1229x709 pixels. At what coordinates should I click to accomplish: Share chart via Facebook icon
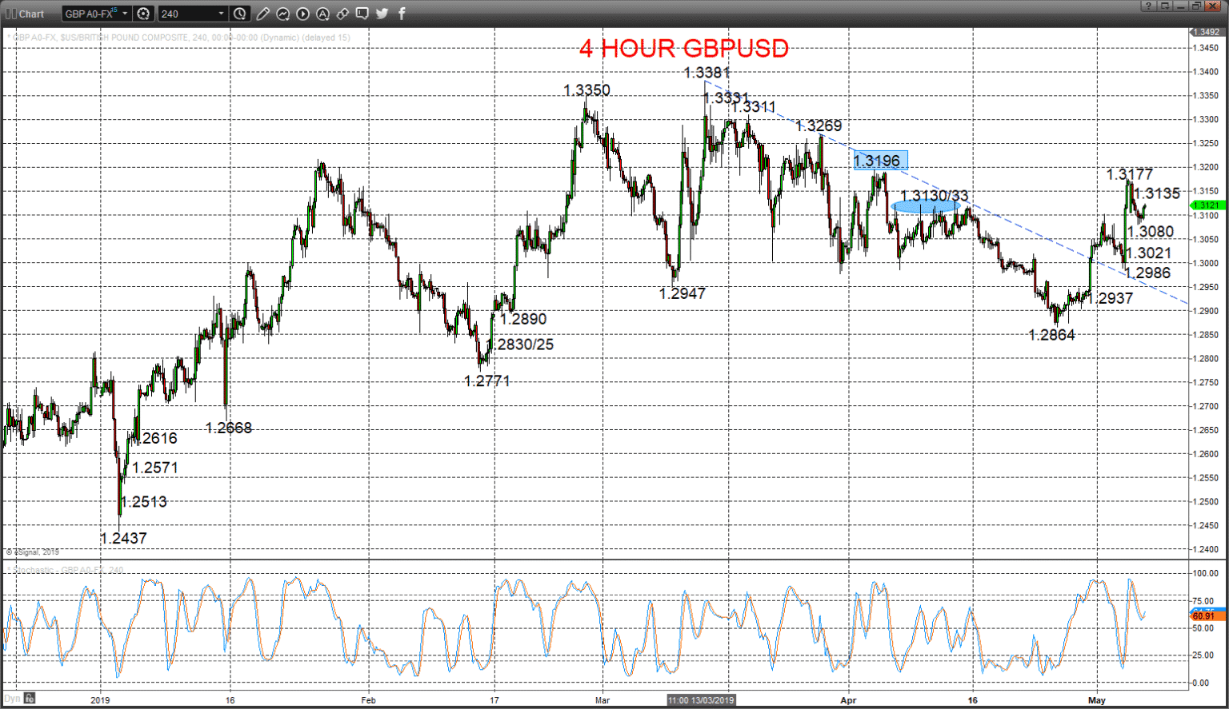pos(402,14)
